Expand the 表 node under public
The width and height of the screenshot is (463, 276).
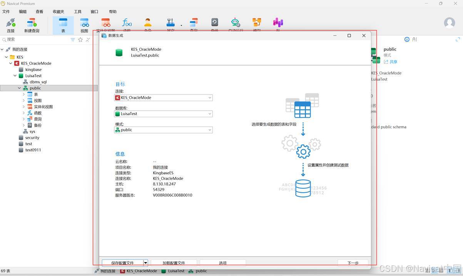click(x=23, y=94)
